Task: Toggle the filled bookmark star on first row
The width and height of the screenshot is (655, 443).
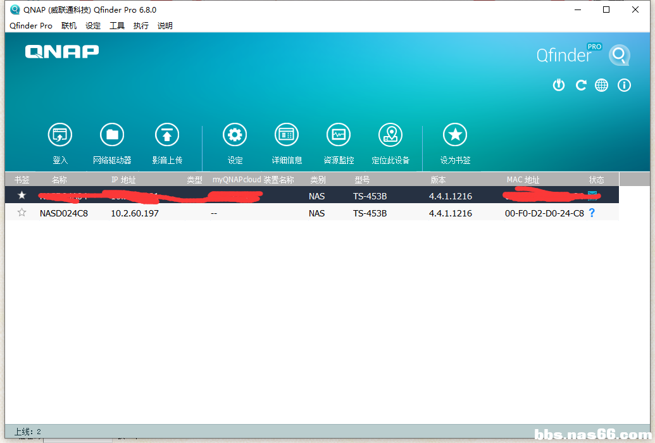Action: pos(22,196)
